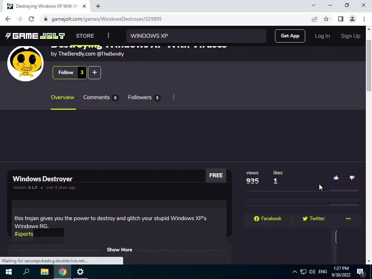This screenshot has height=279, width=372.
Task: Reload the page
Action: coord(31,19)
